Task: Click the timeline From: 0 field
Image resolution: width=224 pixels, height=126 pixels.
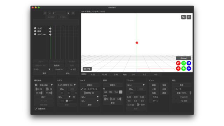Action: pyautogui.click(x=59, y=69)
